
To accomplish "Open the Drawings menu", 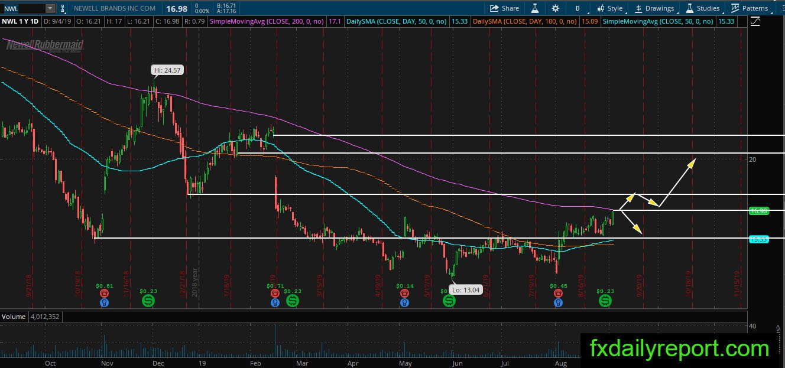I will tap(654, 8).
